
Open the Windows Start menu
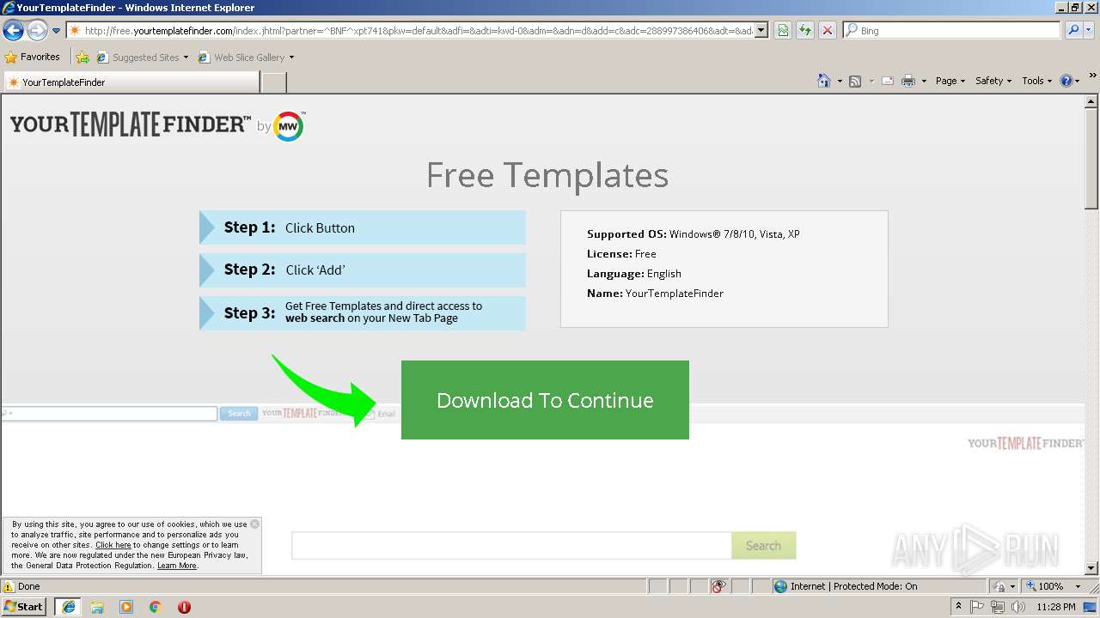[x=24, y=606]
